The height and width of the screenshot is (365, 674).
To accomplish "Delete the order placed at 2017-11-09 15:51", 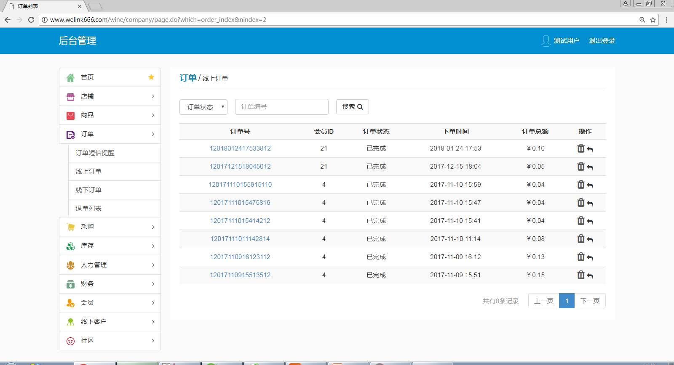I will (x=581, y=275).
